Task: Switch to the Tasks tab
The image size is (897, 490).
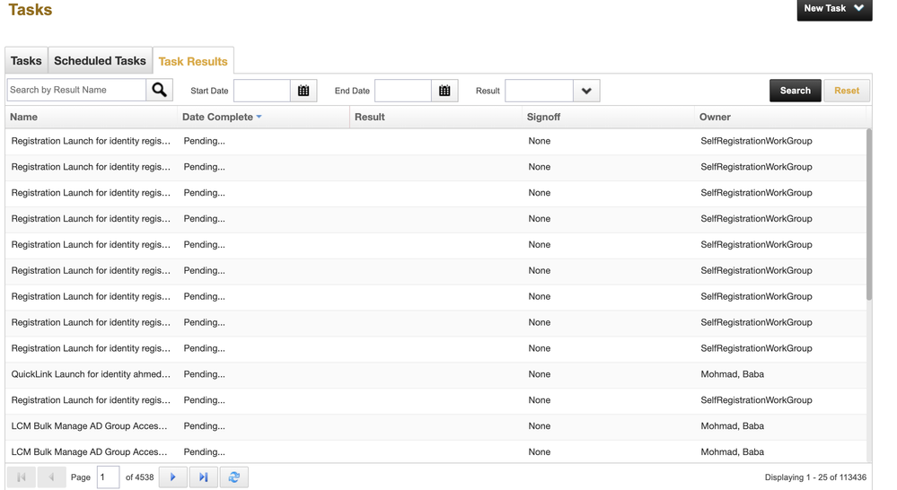Action: [26, 61]
